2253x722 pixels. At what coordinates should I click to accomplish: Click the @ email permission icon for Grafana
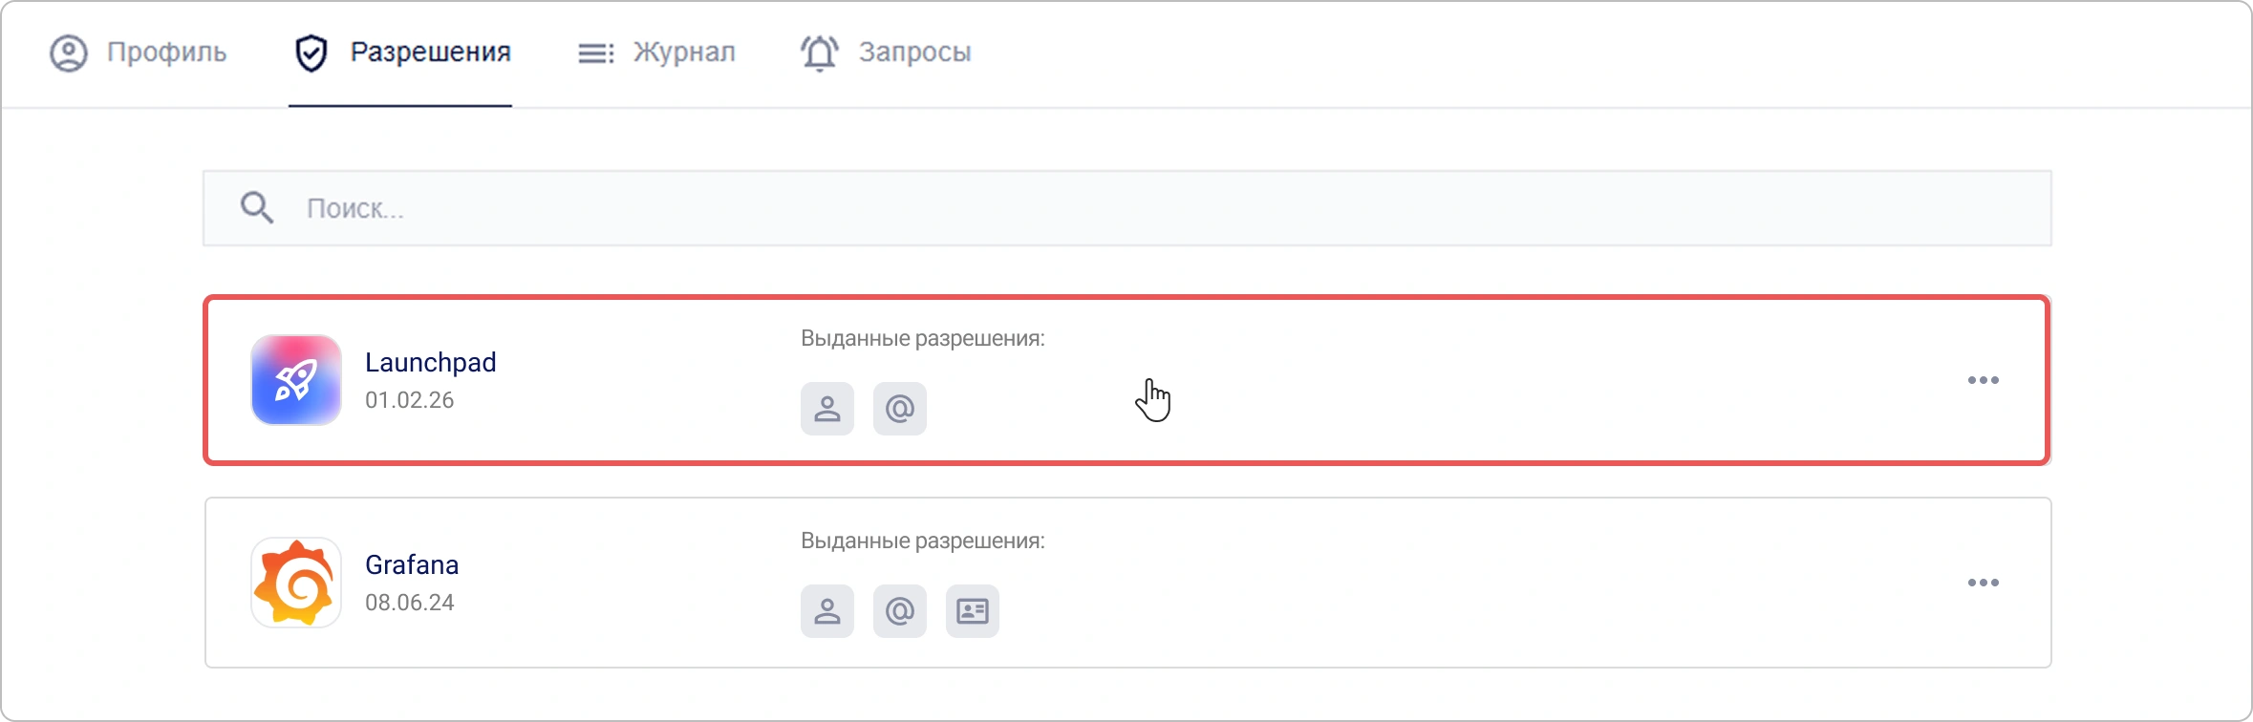coord(900,610)
